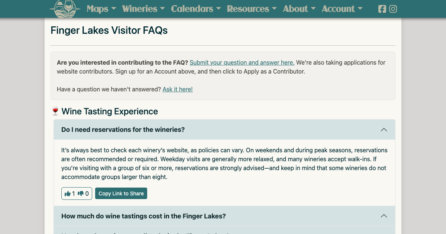This screenshot has width=446, height=234.
Task: Click the chevron on the tastings cost question
Action: click(384, 216)
